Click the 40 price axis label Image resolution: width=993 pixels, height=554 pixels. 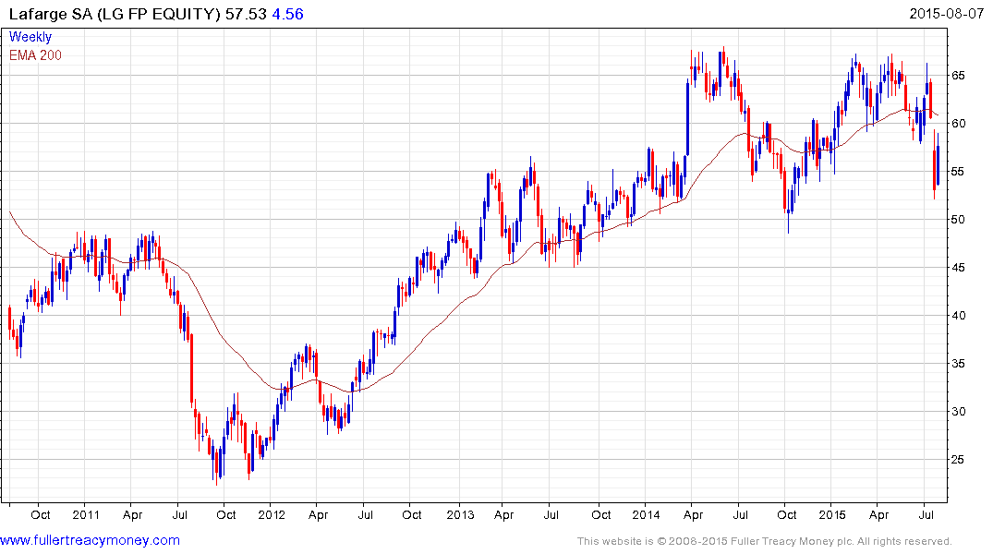(958, 315)
